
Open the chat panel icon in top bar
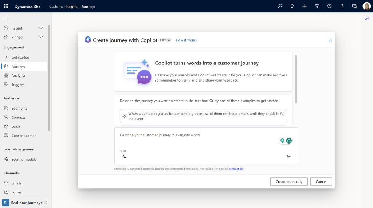(354, 6)
